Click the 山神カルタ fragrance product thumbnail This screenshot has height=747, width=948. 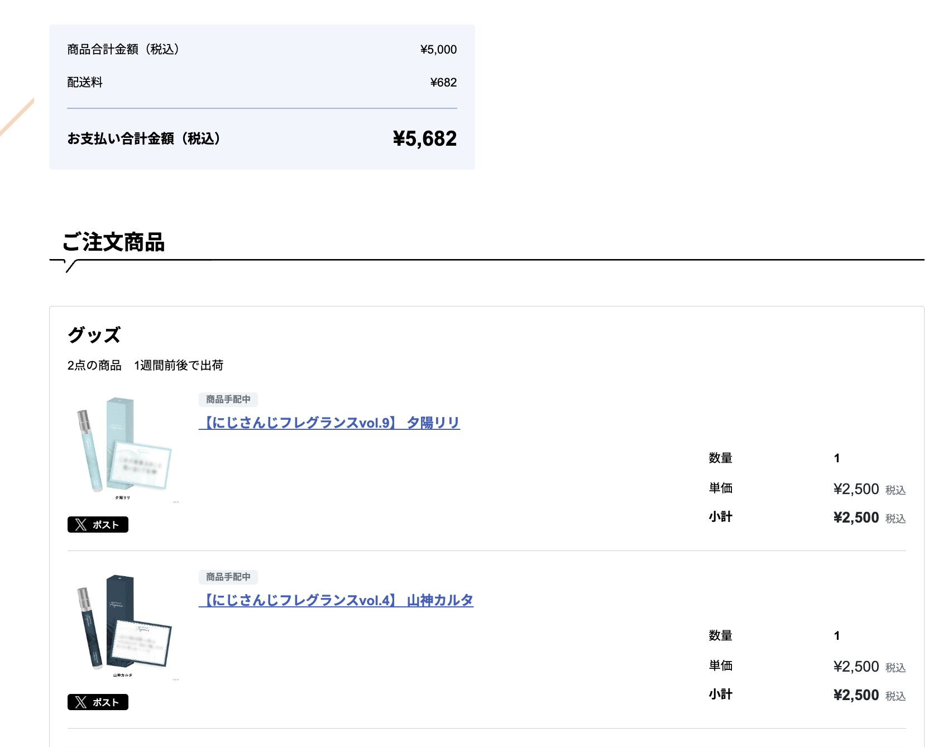pyautogui.click(x=123, y=627)
